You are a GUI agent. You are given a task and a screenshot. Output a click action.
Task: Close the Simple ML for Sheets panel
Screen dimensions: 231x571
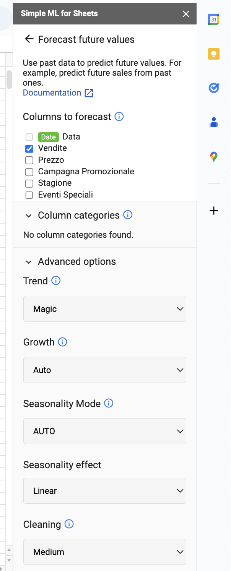[186, 14]
